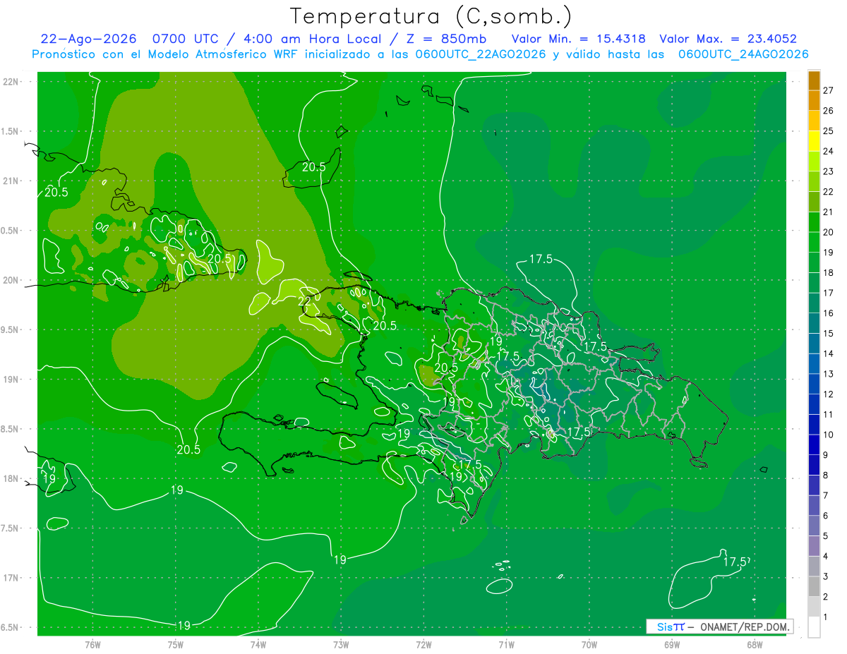Click the '69W' longitude axis label
This screenshot has width=847, height=654.
point(671,644)
